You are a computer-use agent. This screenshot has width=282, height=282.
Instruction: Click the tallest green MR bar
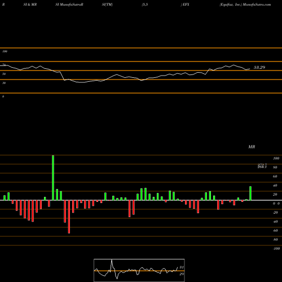(x=53, y=178)
